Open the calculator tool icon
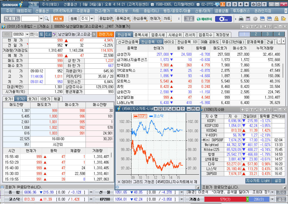 tap(248, 19)
